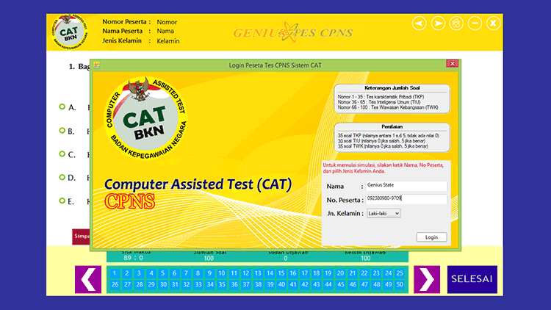The width and height of the screenshot is (551, 310).
Task: Click the No. Peserta input field
Action: click(x=406, y=199)
